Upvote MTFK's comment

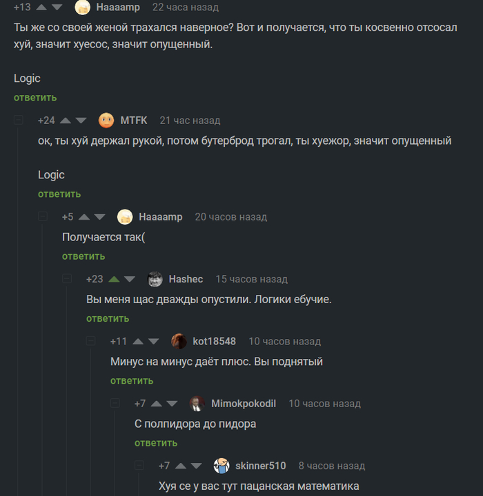click(x=66, y=121)
